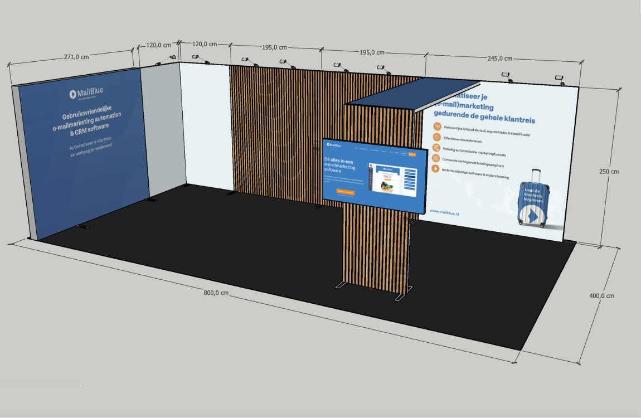Click the orange button on the TV screen
The width and height of the screenshot is (641, 418).
(346, 192)
